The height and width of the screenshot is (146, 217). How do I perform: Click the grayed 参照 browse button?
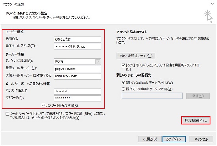(x=198, y=96)
